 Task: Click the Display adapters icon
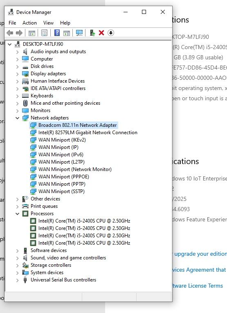pos(25,74)
